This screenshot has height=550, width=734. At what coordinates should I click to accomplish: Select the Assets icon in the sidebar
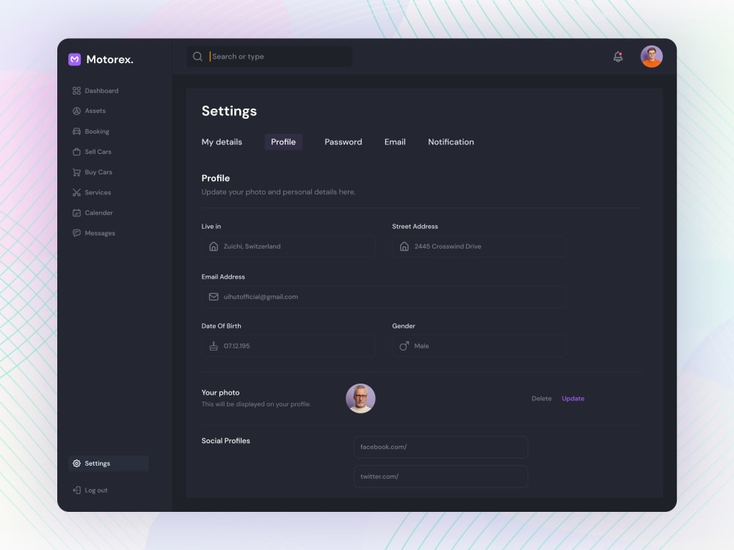click(x=76, y=111)
